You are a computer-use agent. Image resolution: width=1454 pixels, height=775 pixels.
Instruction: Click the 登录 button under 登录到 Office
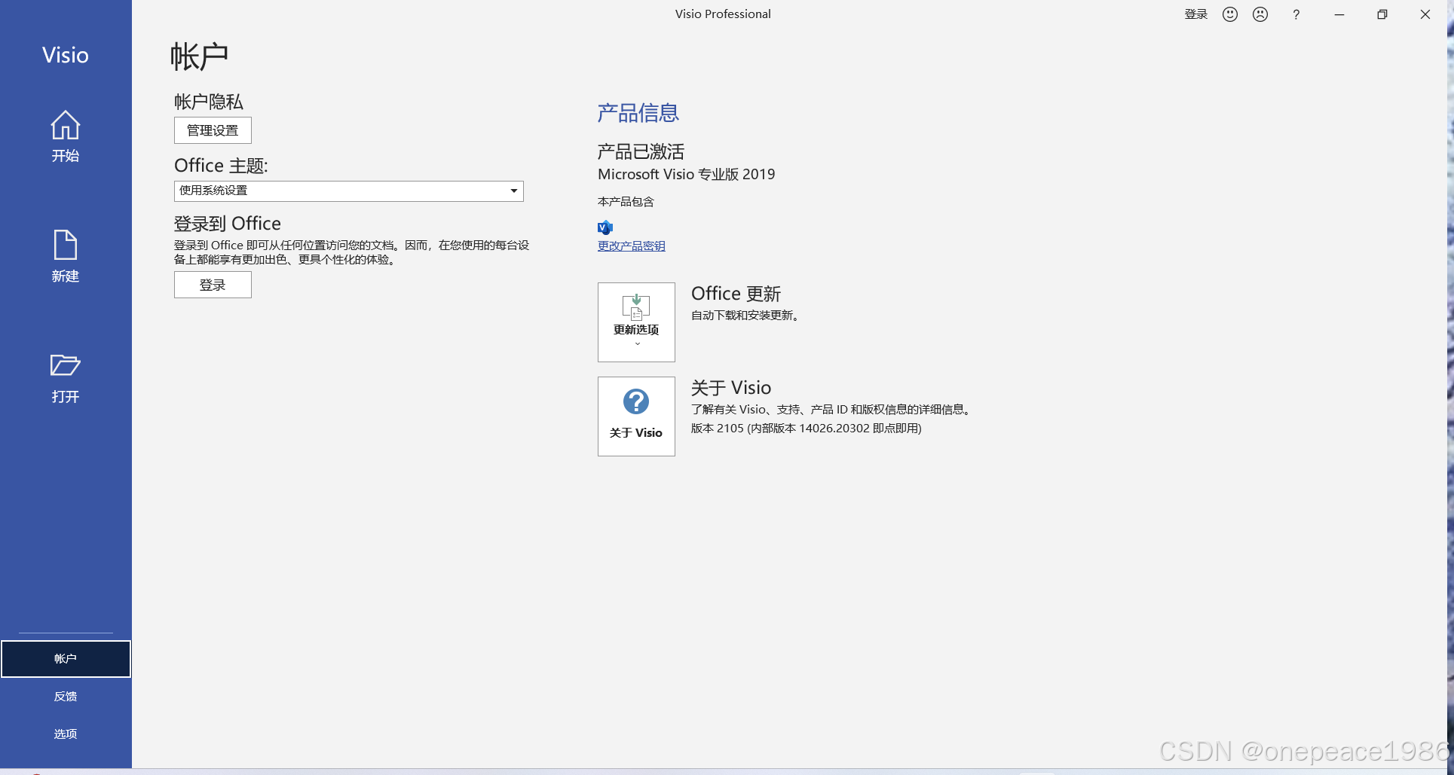coord(213,285)
